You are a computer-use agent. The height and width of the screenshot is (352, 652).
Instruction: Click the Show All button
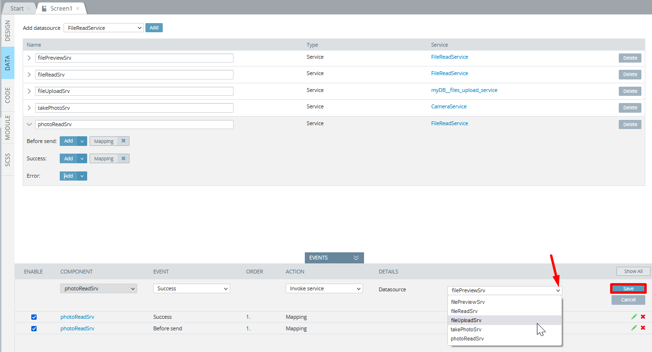633,271
